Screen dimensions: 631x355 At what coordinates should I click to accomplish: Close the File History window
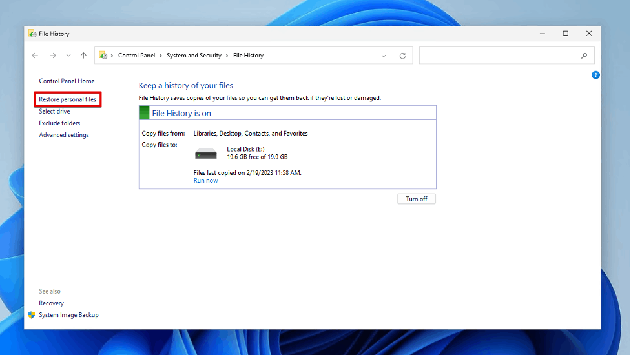(x=589, y=34)
